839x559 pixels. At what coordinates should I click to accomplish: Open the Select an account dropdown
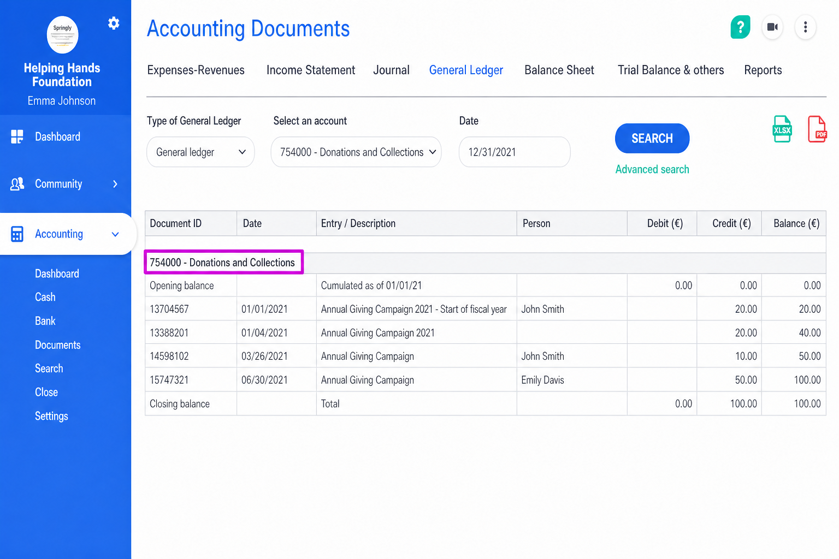pyautogui.click(x=356, y=152)
